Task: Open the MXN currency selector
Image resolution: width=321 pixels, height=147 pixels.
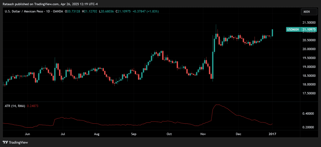Action: point(306,12)
